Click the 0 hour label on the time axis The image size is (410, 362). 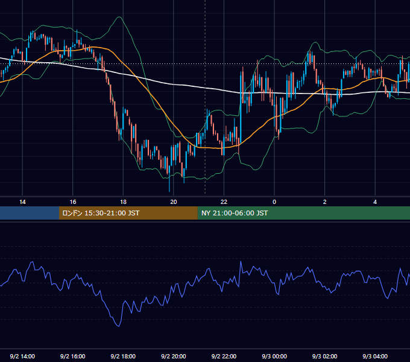[x=274, y=202]
